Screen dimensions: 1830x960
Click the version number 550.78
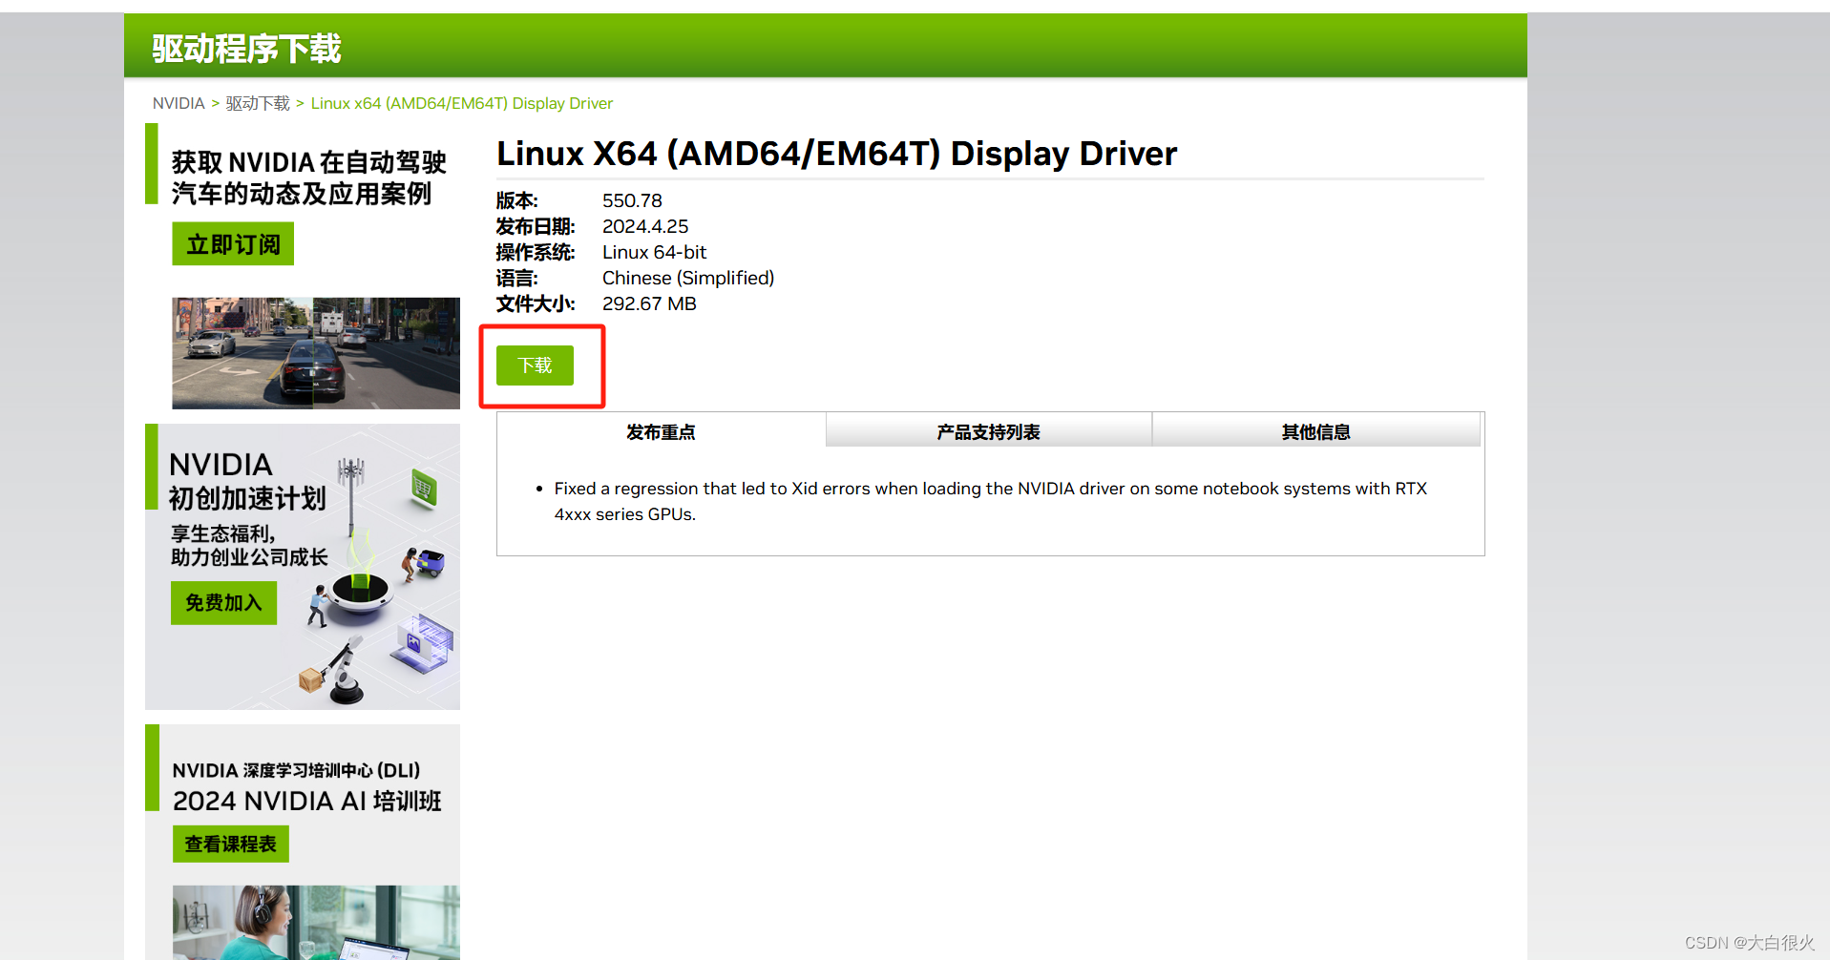[x=632, y=200]
